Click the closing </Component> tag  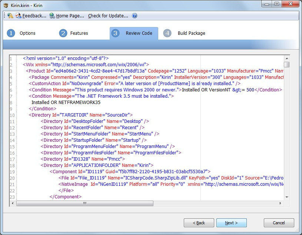[x=66, y=197]
